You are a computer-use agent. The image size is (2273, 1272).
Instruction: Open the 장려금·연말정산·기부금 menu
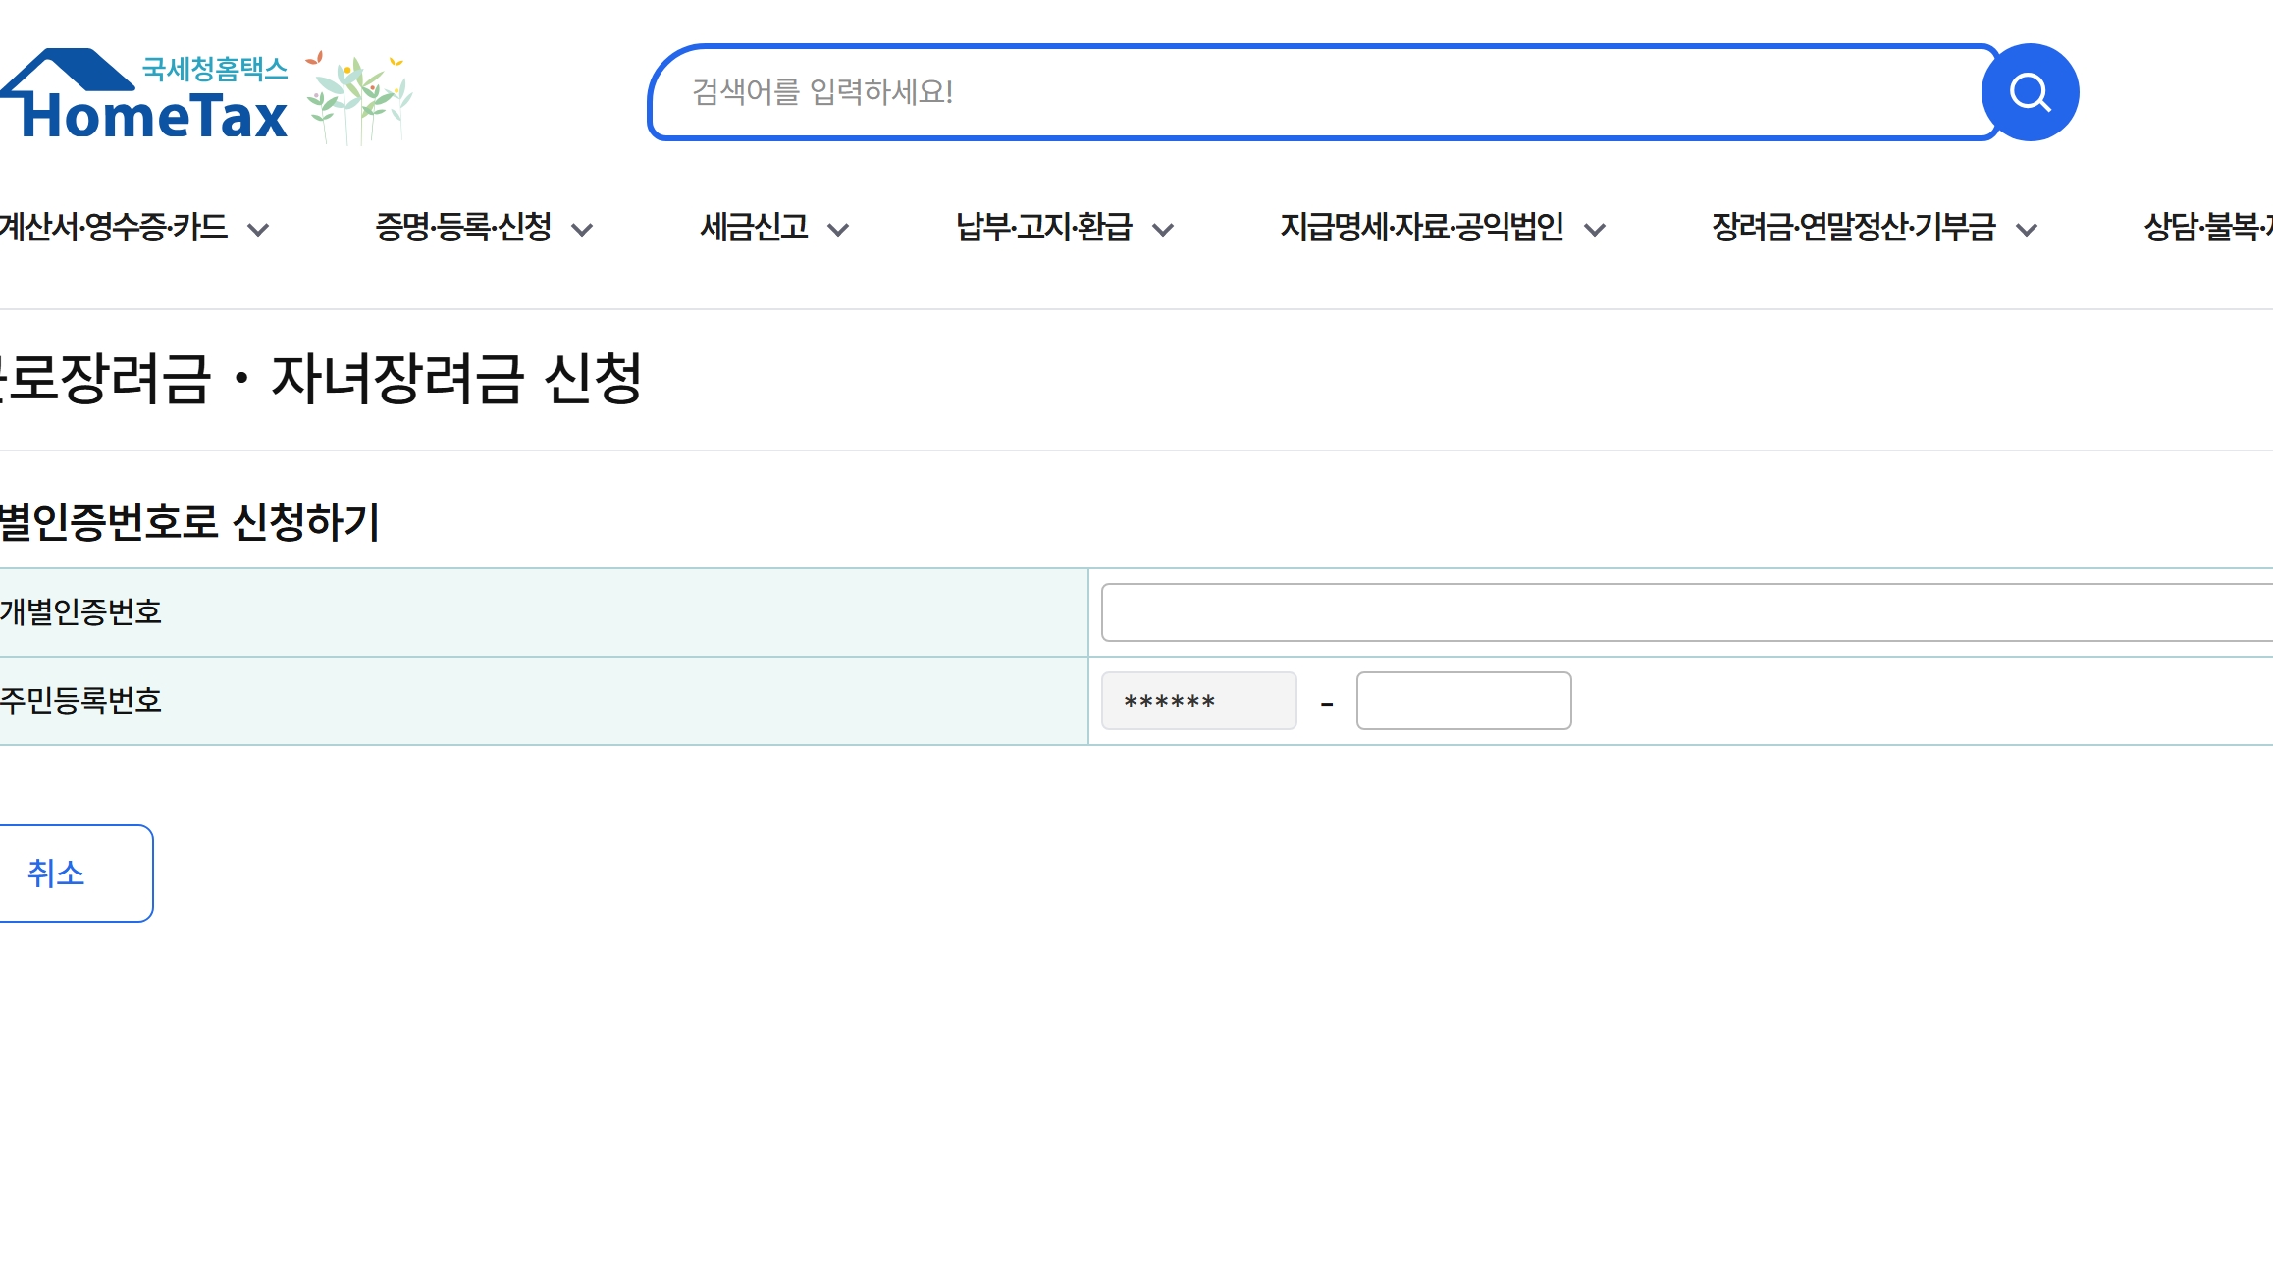coord(1853,228)
